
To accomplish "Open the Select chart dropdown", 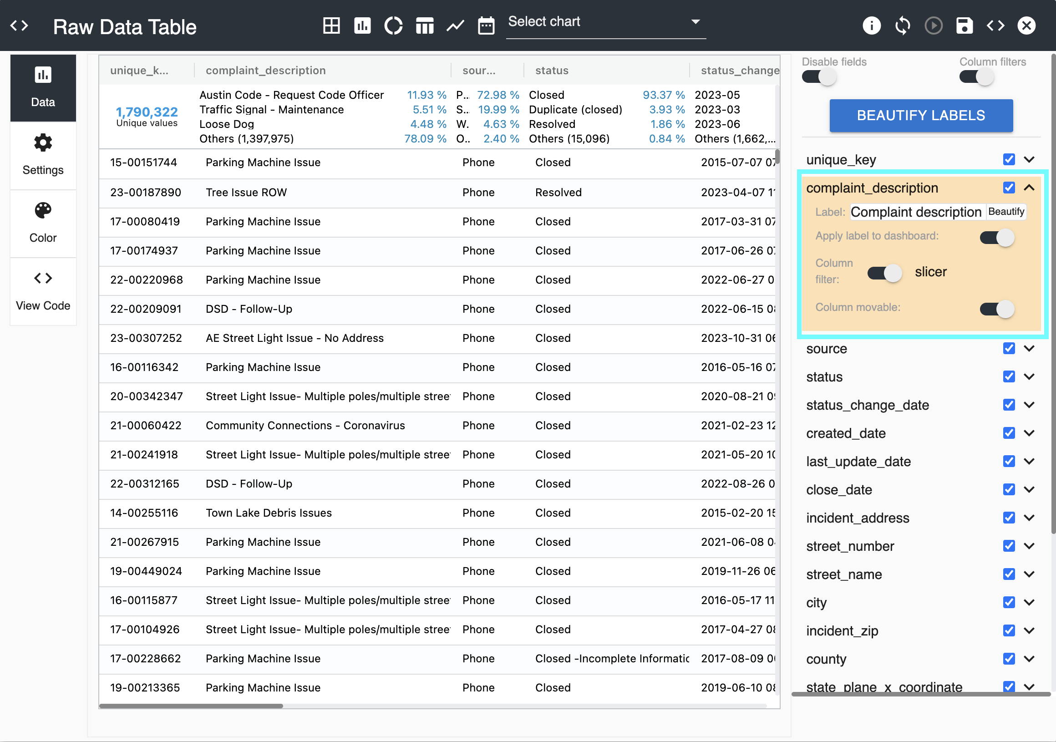I will click(x=605, y=22).
